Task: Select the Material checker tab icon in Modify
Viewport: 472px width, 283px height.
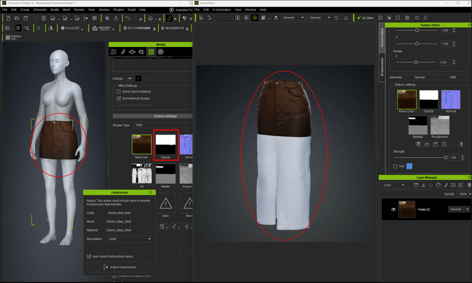Action: [x=151, y=52]
